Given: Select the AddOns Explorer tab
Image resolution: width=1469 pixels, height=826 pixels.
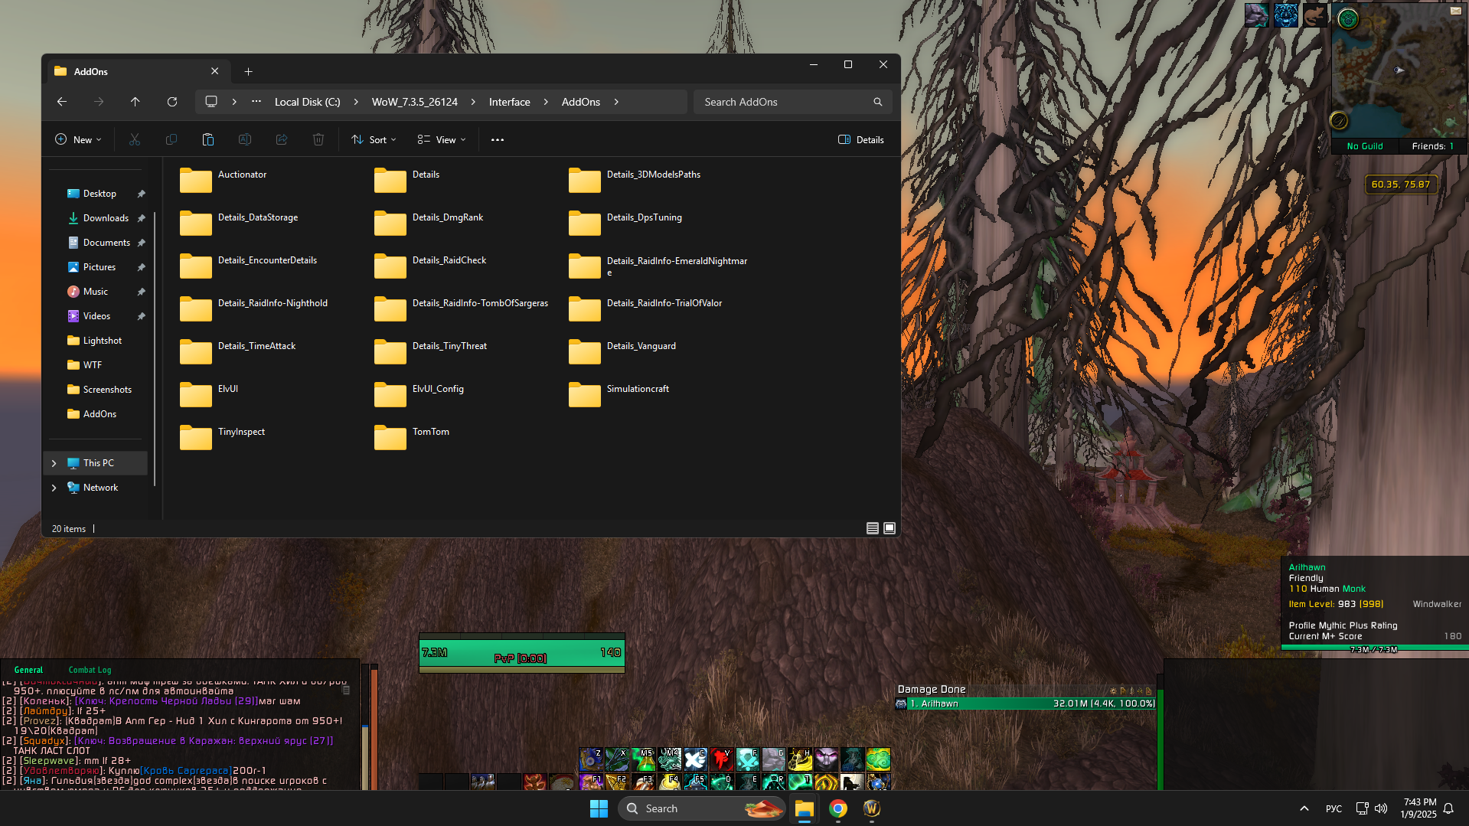Looking at the screenshot, I should 138,71.
